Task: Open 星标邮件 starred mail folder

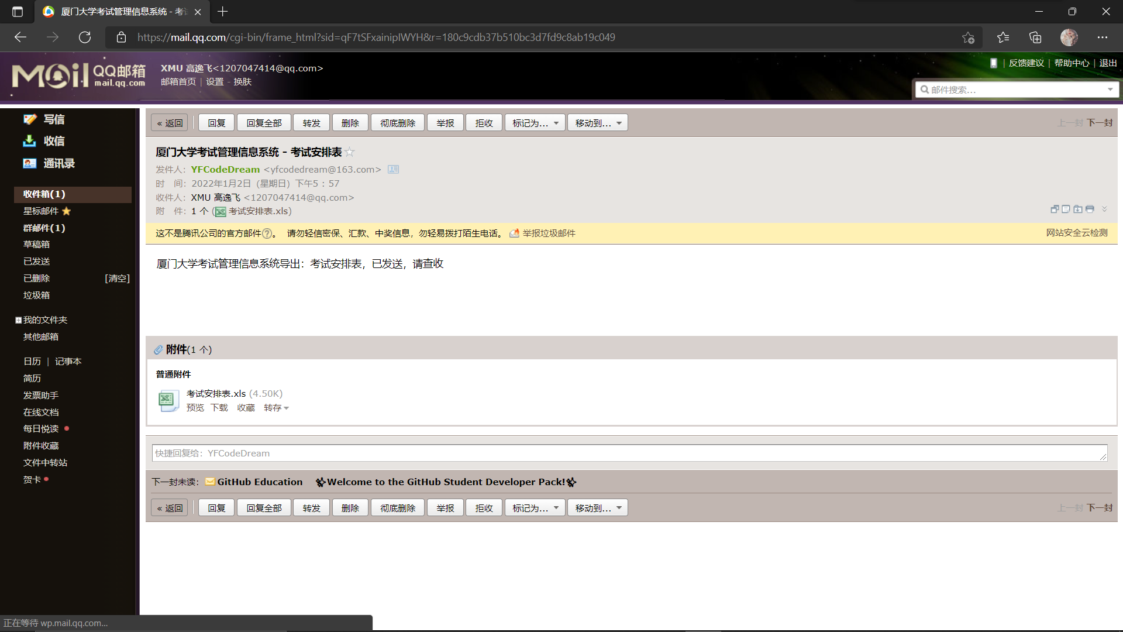Action: tap(41, 211)
